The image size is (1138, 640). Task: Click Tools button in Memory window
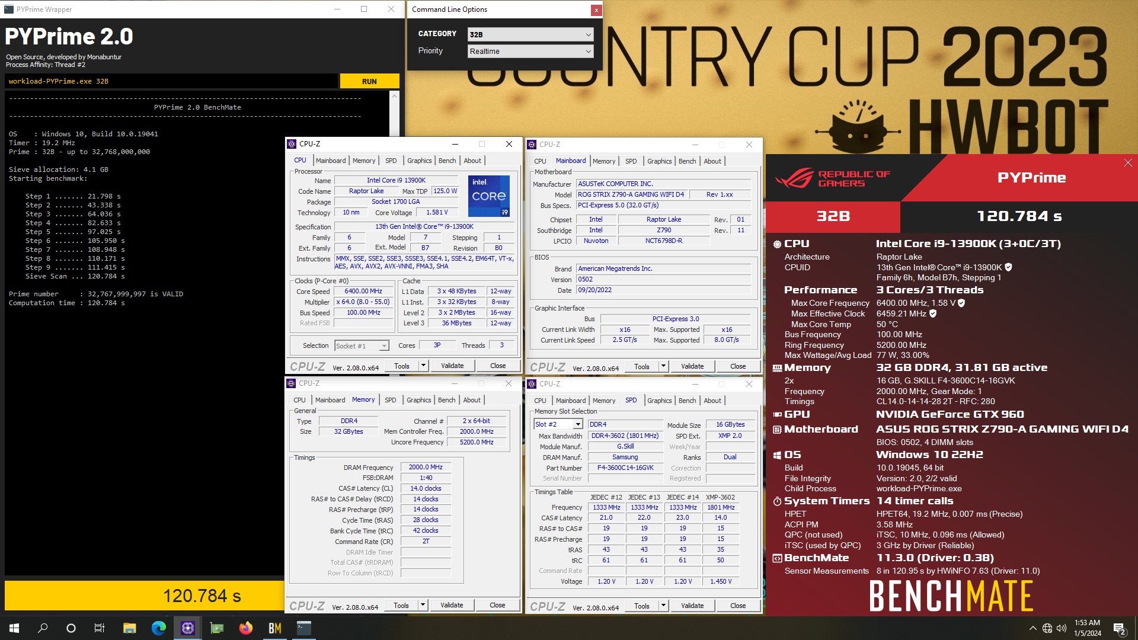[401, 605]
